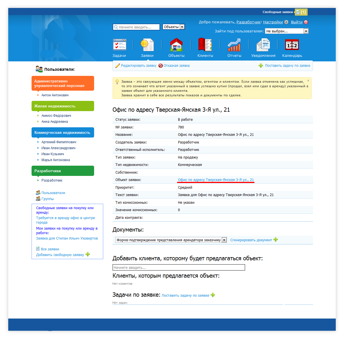Click the status value В работе
Screen dimensions: 344x339
185,120
